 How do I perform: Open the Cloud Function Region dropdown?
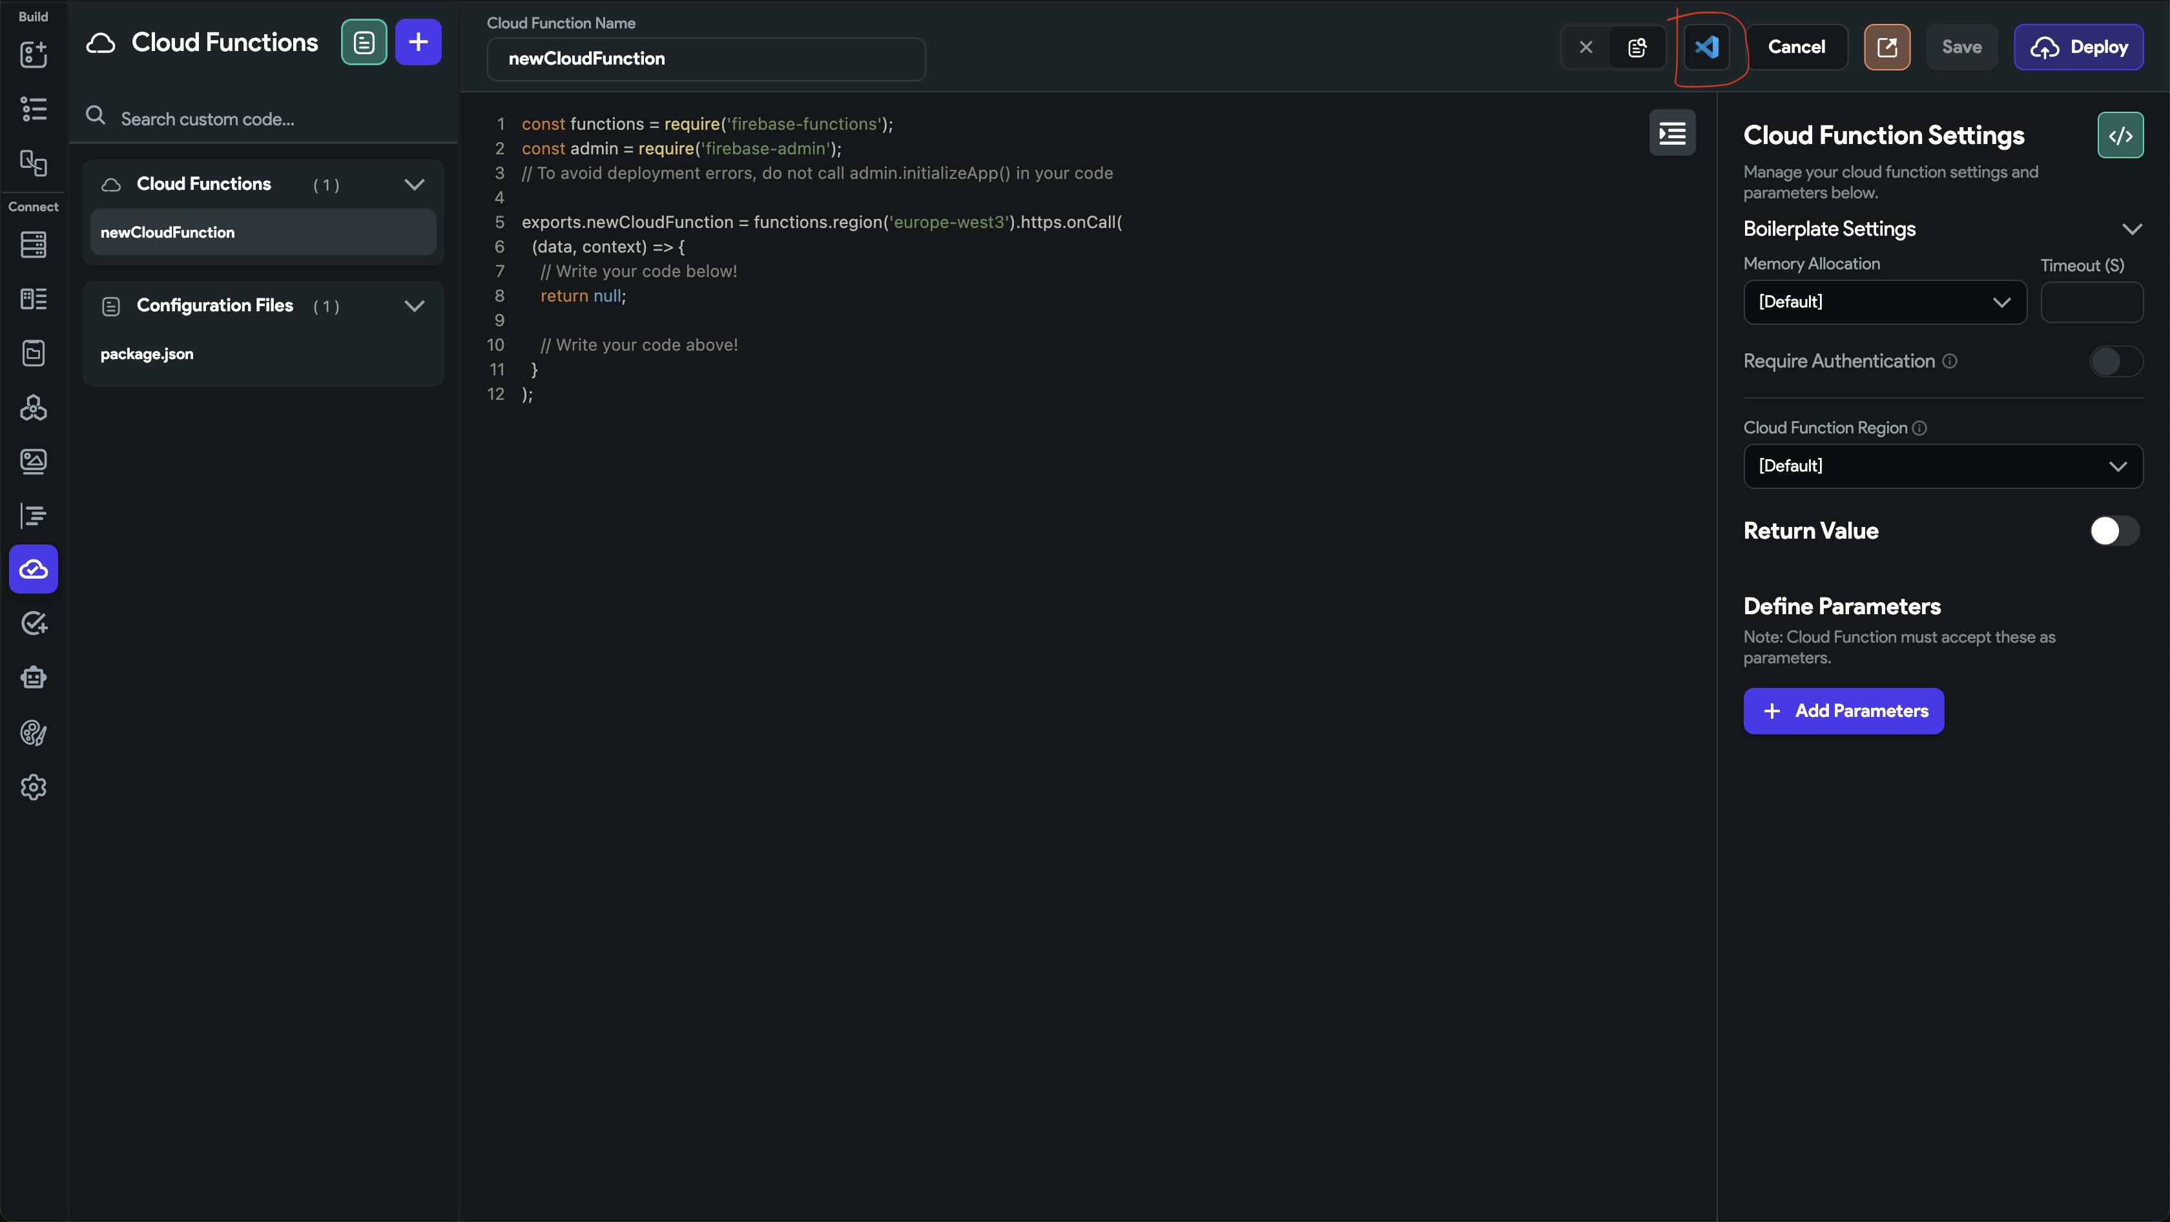click(1943, 466)
